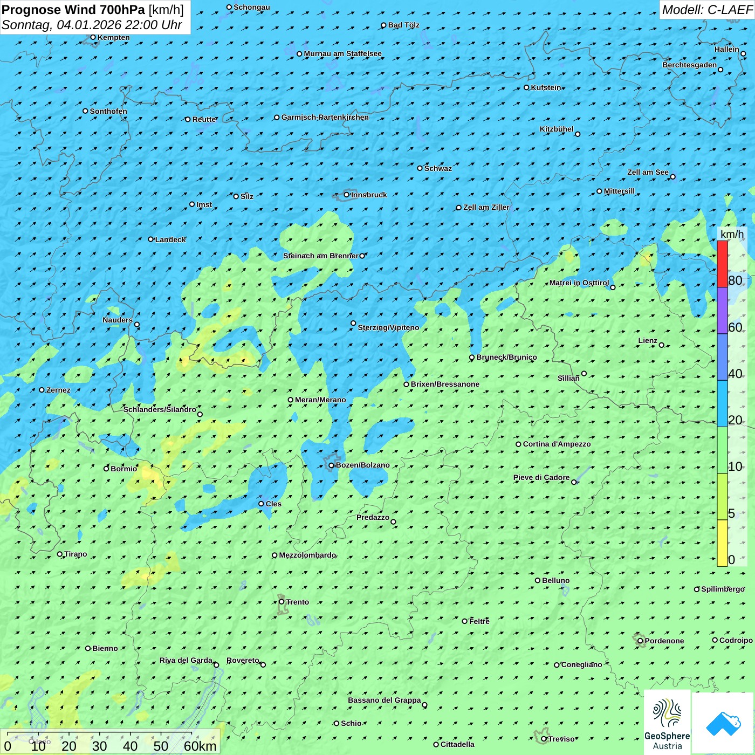The width and height of the screenshot is (755, 755).
Task: Click the Prognose Wind 700hPa title
Action: tap(73, 9)
